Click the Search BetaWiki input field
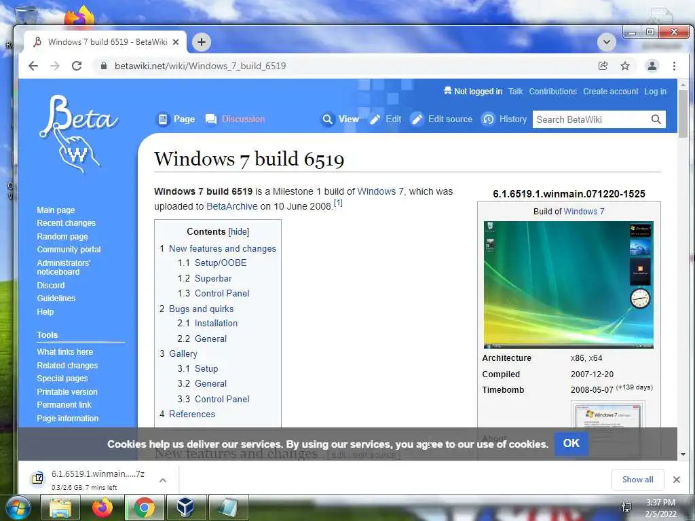 pos(591,119)
